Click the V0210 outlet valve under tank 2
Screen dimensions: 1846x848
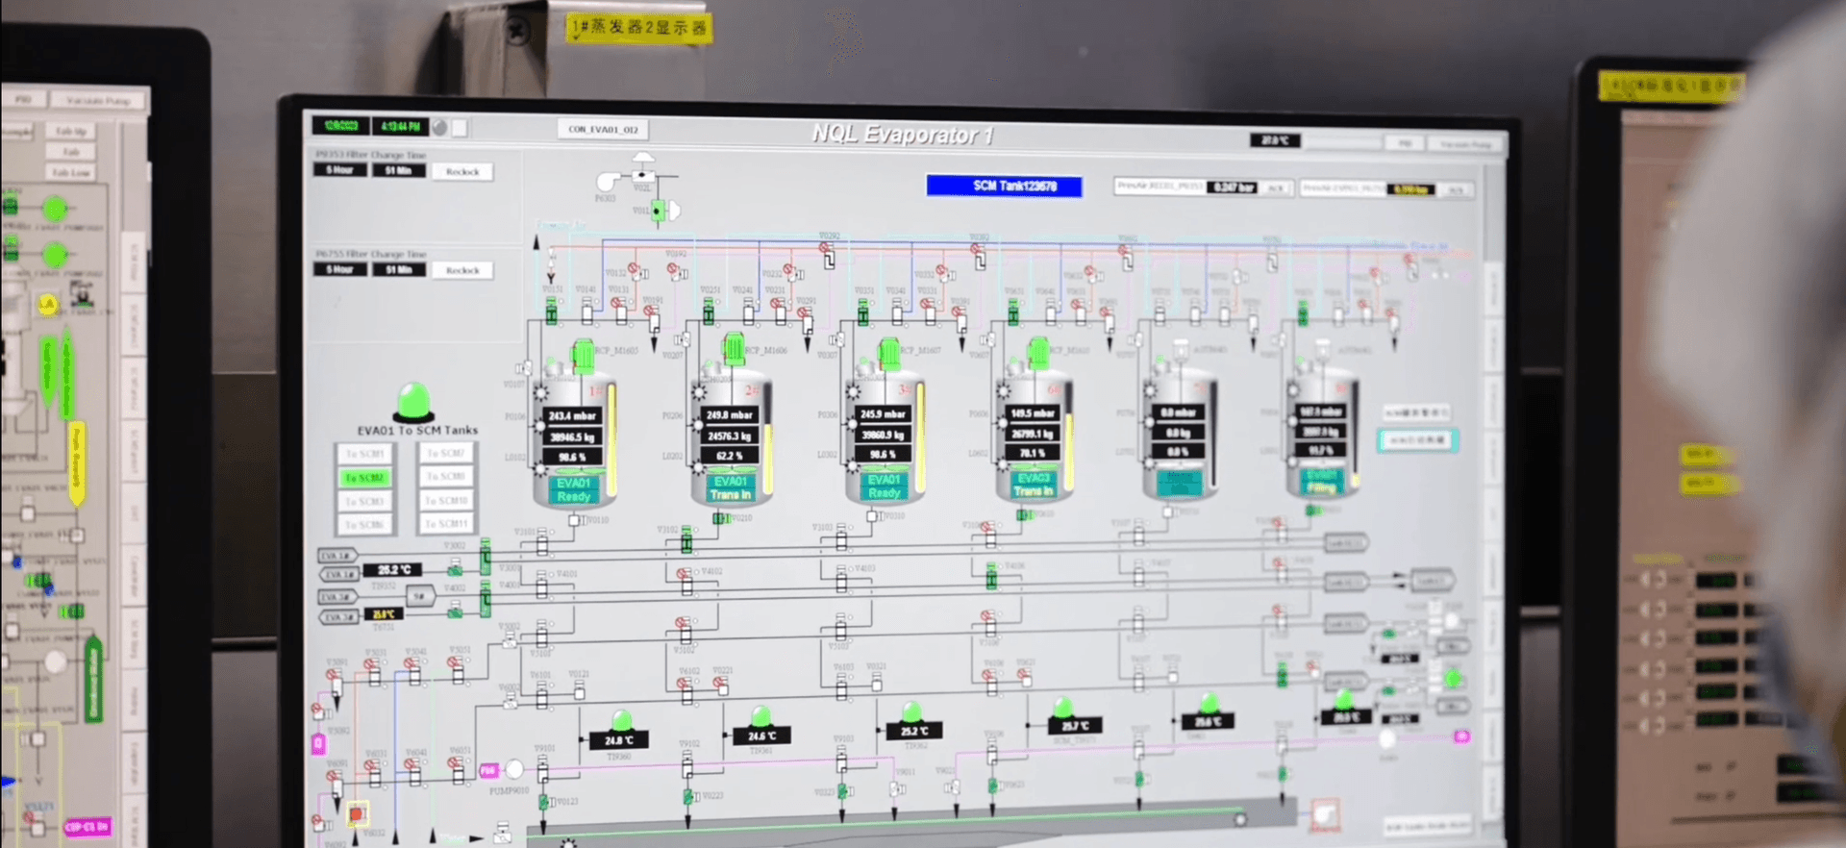[x=720, y=518]
